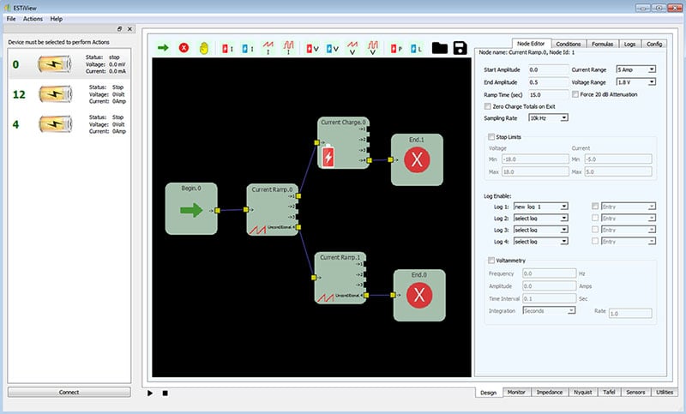The width and height of the screenshot is (686, 414).
Task: Open Log 4 select log dropdown
Action: (541, 241)
